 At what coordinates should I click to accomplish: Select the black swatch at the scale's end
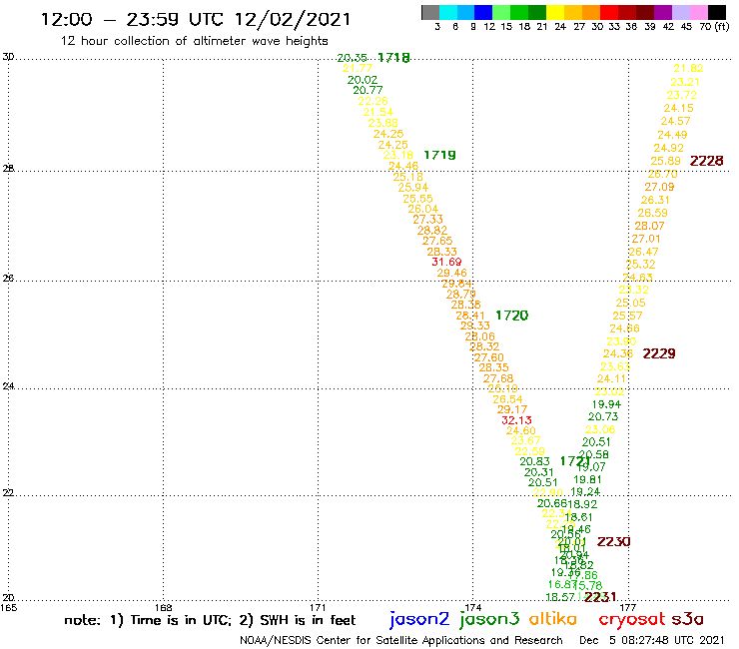tap(716, 12)
